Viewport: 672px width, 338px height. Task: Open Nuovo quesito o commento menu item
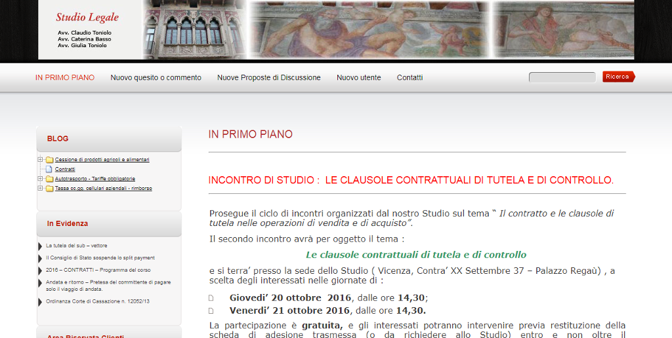tap(156, 77)
